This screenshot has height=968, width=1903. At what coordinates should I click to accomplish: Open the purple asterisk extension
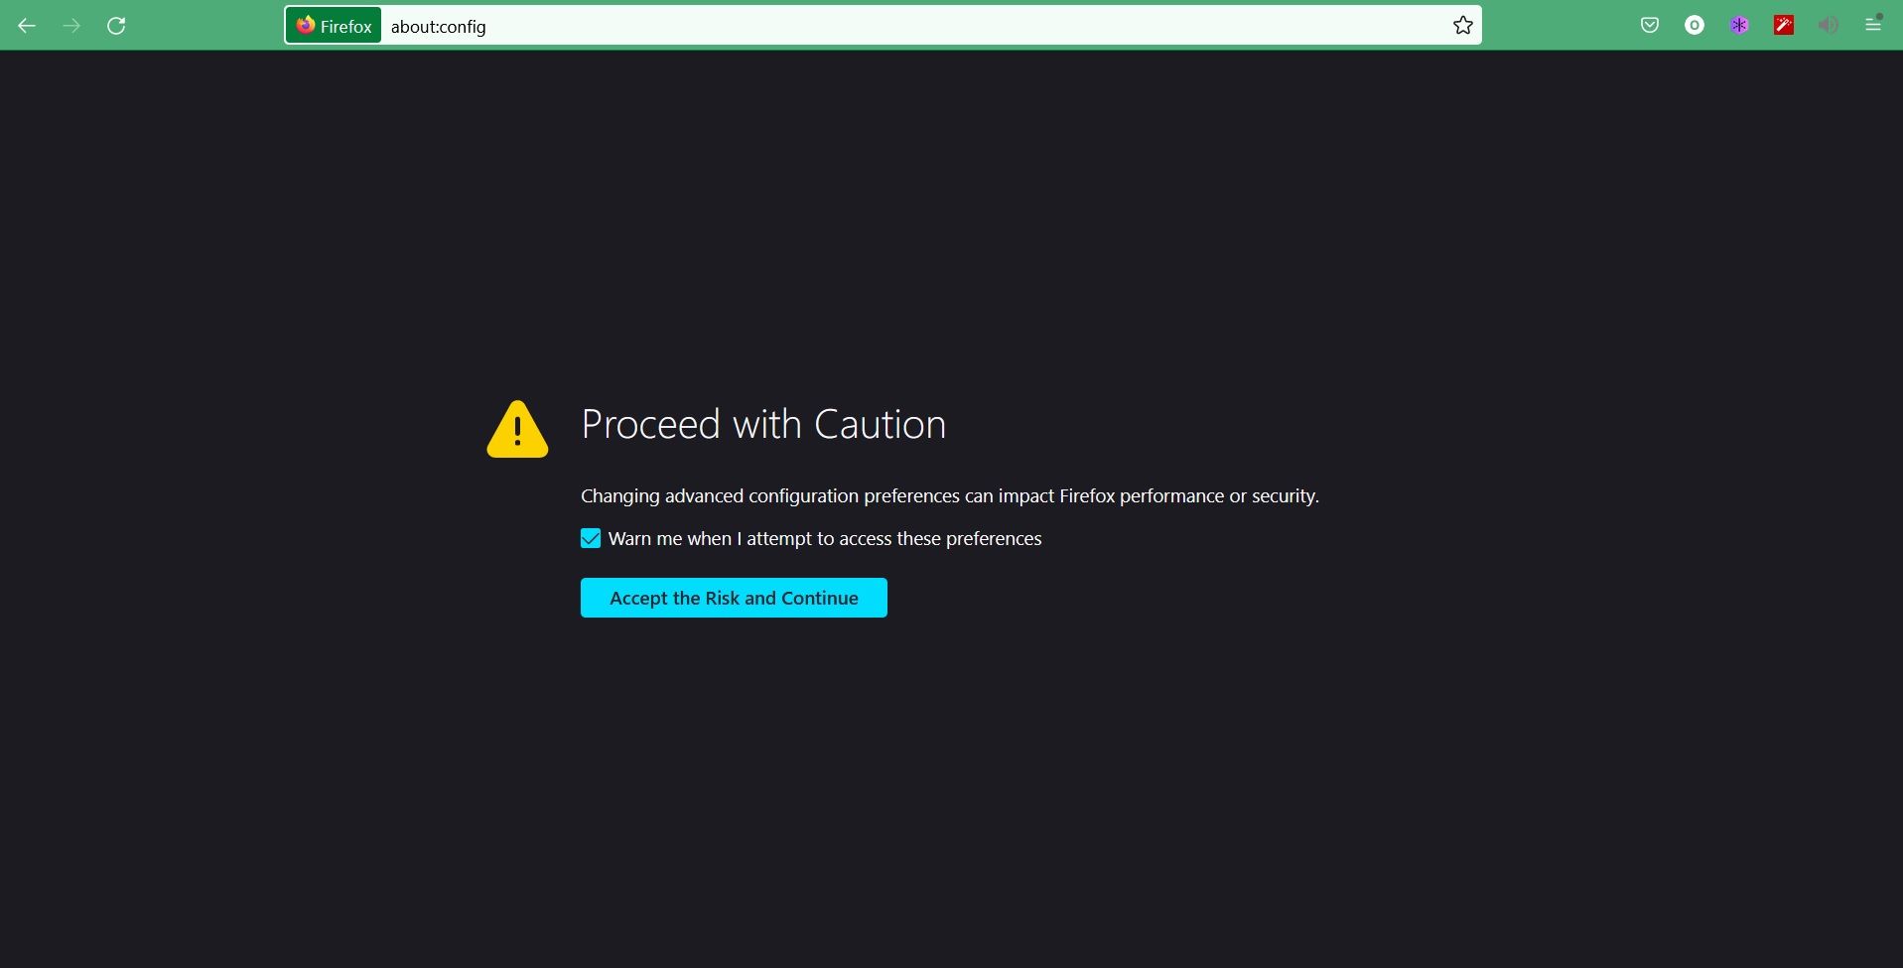coord(1738,25)
